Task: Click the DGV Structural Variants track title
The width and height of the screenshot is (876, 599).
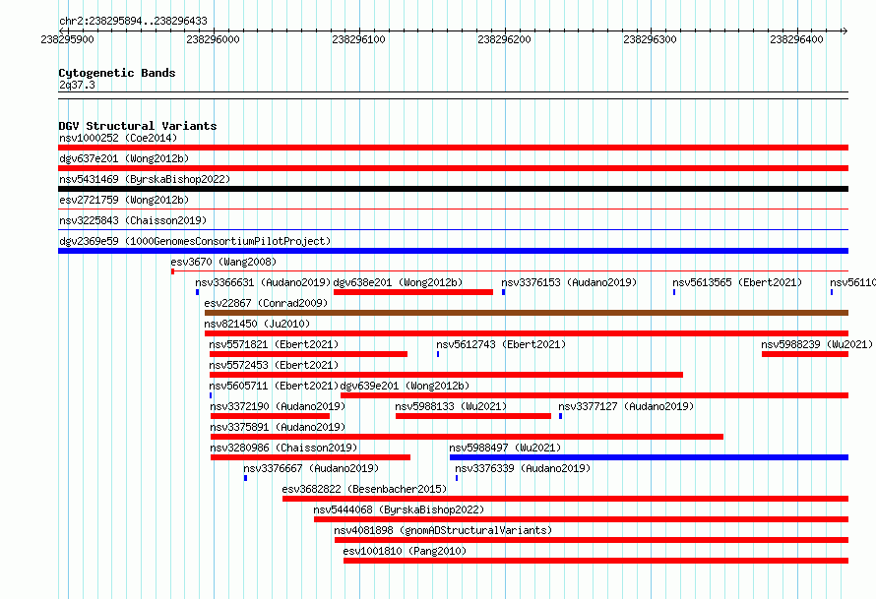Action: pyautogui.click(x=138, y=126)
